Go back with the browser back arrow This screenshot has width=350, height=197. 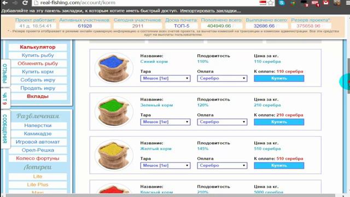coord(5,3)
